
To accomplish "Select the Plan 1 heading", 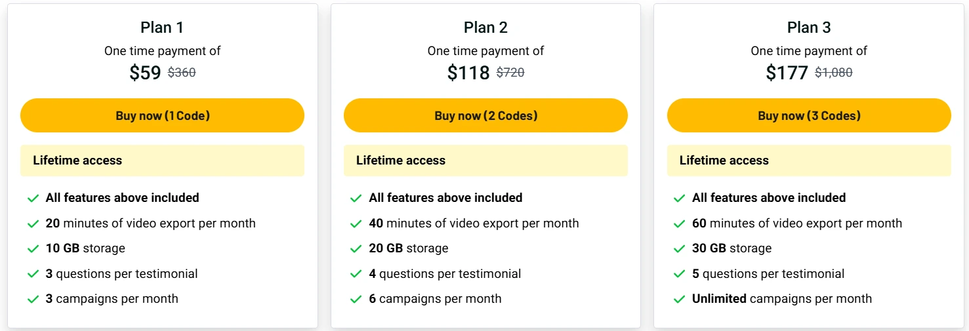I will [162, 28].
